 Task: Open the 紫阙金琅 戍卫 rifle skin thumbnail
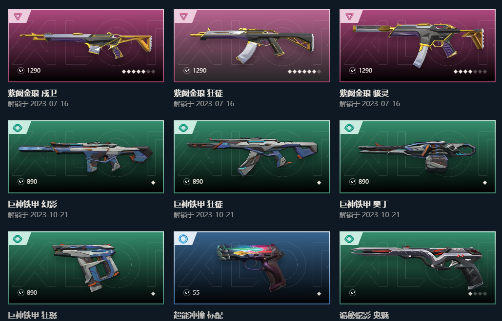coord(87,45)
